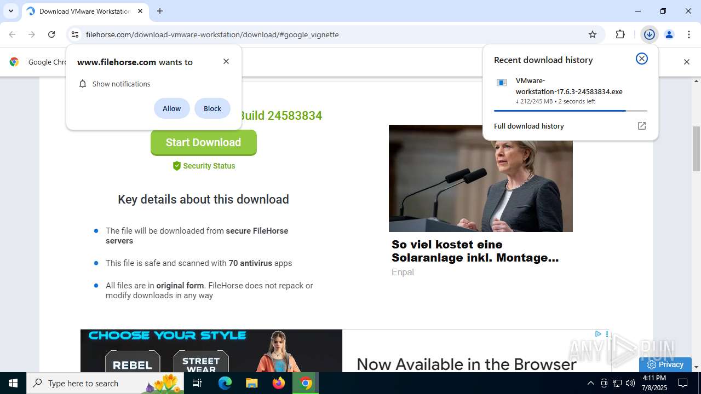Open File Explorer from taskbar
The width and height of the screenshot is (701, 394).
coord(251,383)
